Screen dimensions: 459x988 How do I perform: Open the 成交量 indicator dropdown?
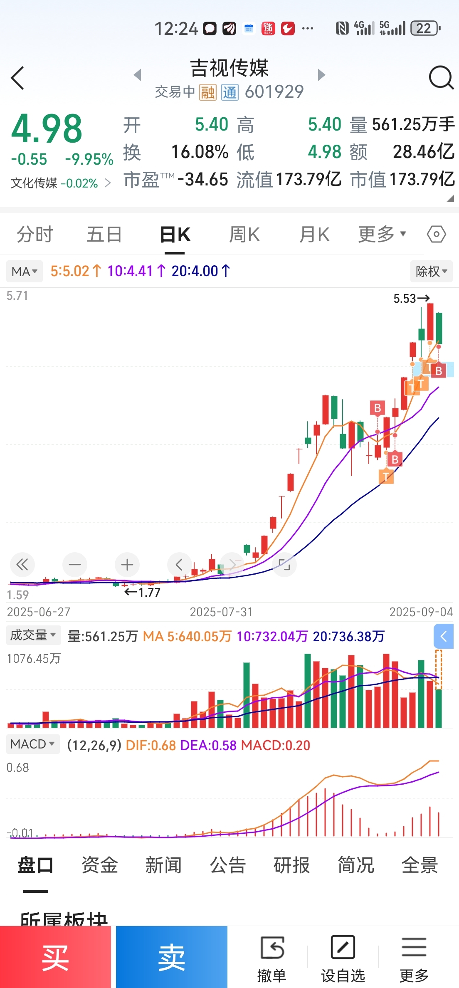[33, 635]
